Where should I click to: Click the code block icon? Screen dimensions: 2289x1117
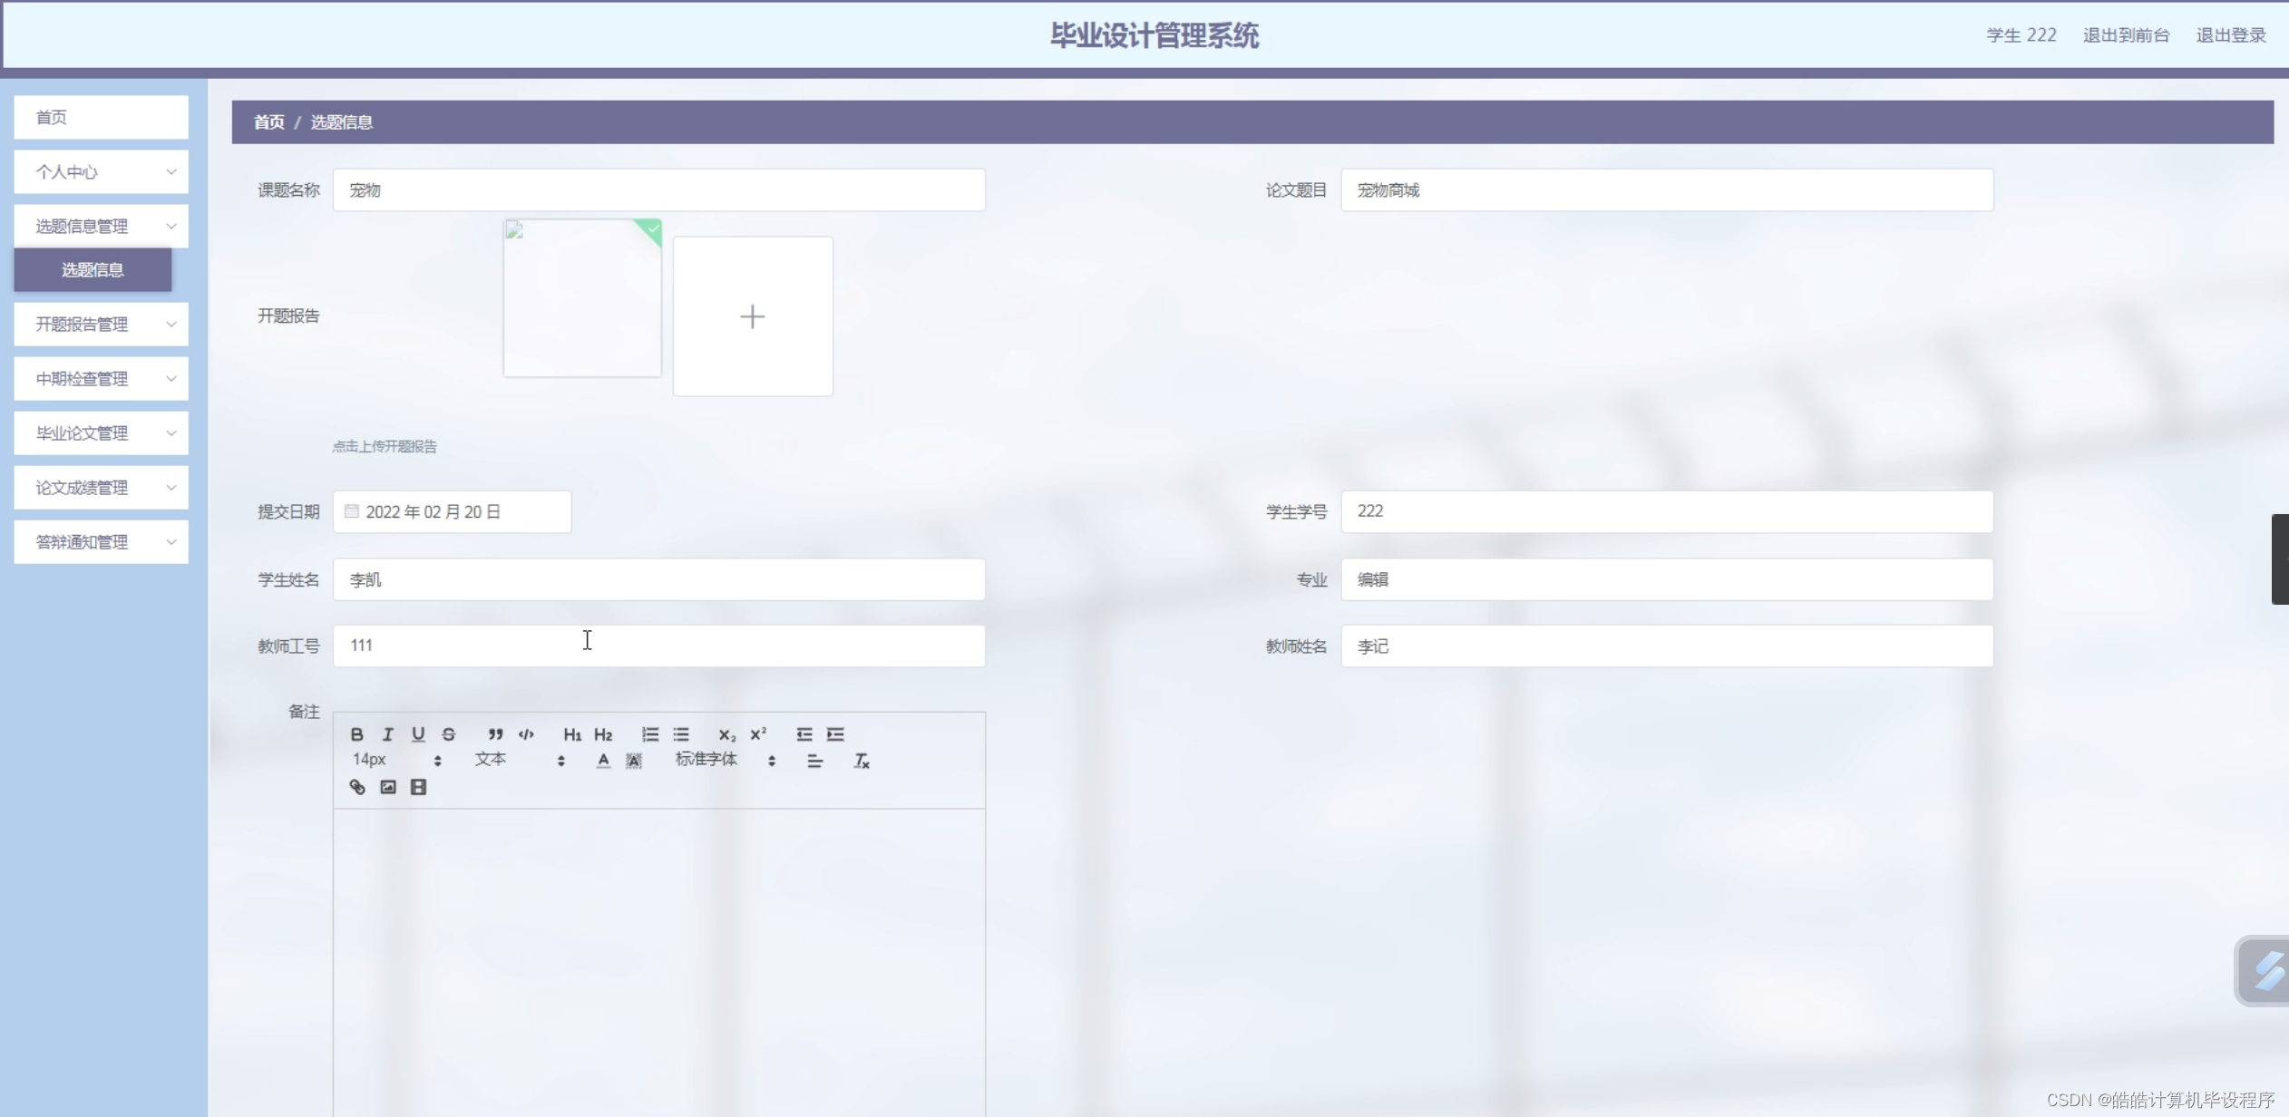[526, 734]
